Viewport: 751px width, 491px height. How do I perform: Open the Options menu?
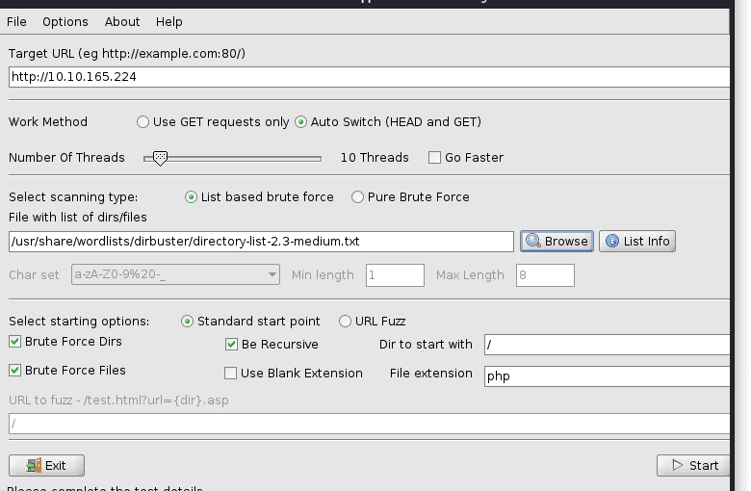[x=65, y=22]
